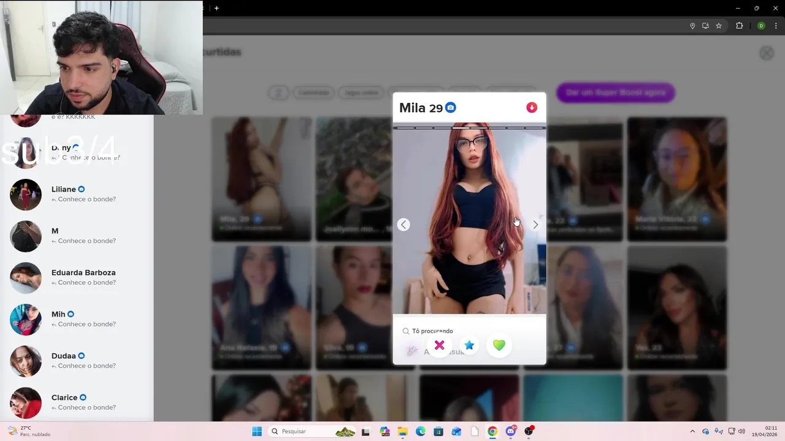Screen dimensions: 785x441
Task: Show the next photo with the right arrow
Action: pos(535,225)
